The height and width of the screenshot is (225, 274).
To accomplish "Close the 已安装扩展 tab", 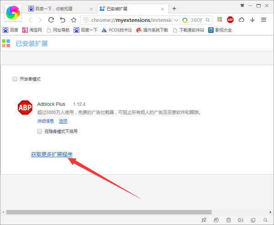I will pos(163,9).
